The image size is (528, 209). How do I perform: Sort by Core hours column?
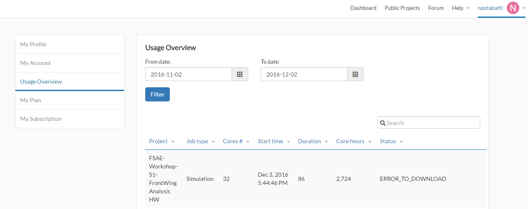tap(354, 141)
